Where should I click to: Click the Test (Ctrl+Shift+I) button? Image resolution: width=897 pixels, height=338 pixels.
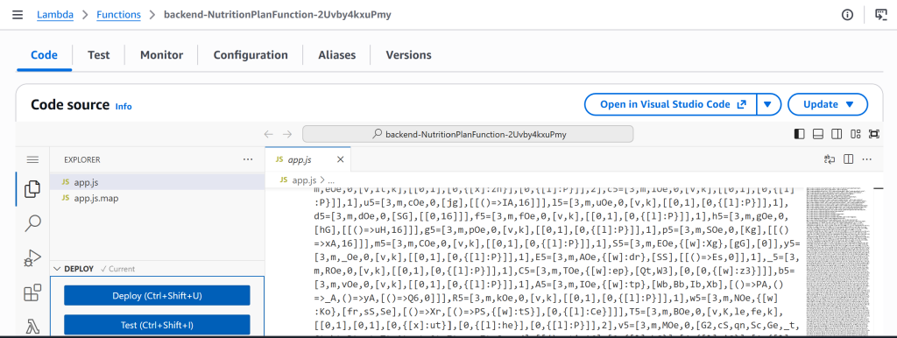click(157, 326)
